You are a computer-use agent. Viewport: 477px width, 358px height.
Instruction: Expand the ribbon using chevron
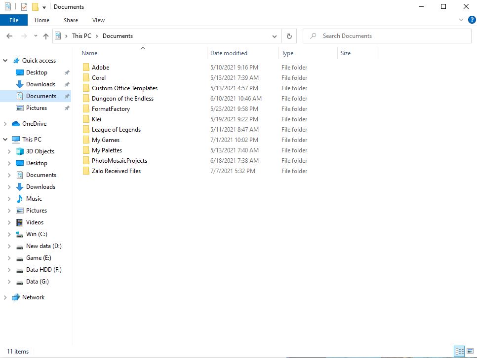click(461, 20)
